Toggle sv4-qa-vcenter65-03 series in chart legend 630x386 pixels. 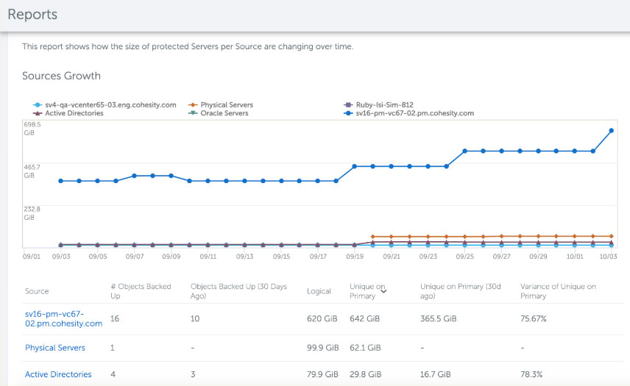(x=110, y=105)
